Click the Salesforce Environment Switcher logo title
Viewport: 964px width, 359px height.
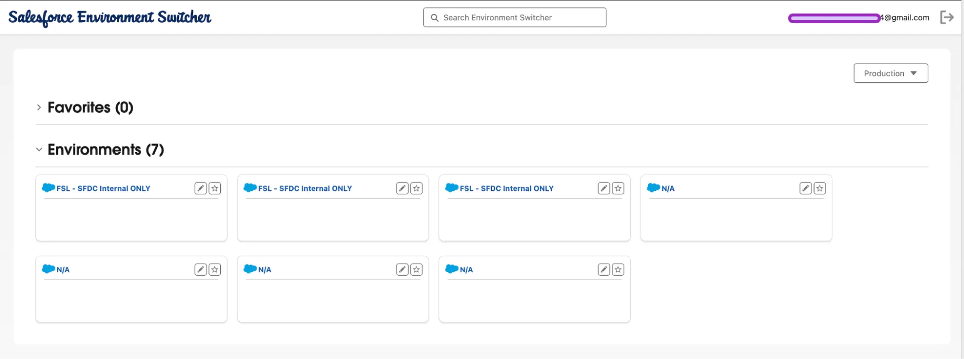click(x=110, y=18)
